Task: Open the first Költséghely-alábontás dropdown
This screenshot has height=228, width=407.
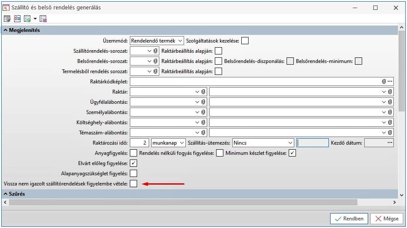Action: [x=197, y=122]
